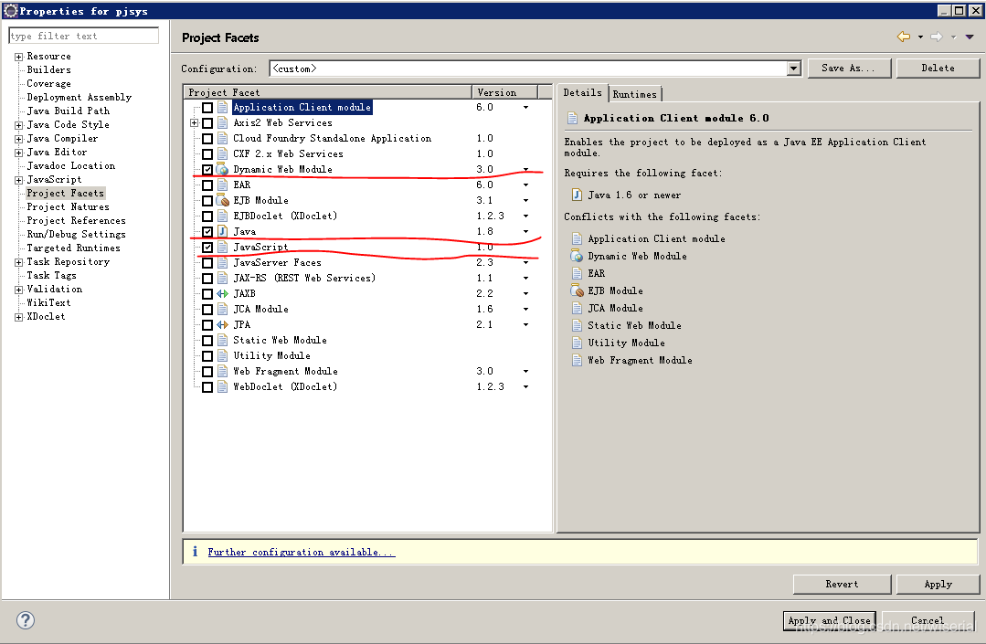
Task: Click the EJB Module bean icon in facet list
Action: click(223, 200)
